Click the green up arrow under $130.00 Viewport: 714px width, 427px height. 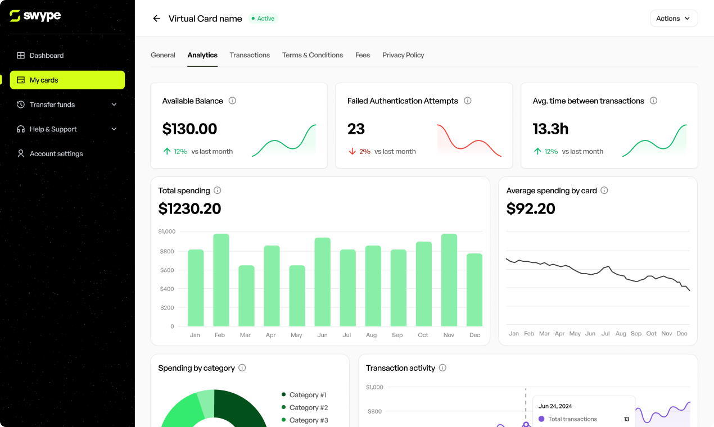point(167,151)
